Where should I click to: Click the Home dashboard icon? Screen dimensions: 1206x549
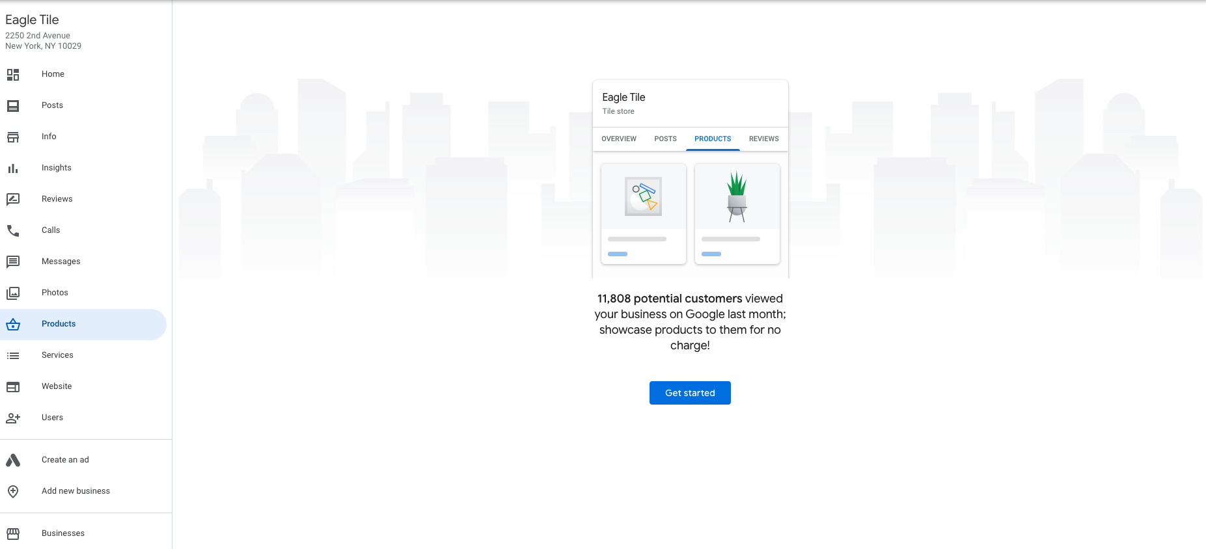coord(13,74)
